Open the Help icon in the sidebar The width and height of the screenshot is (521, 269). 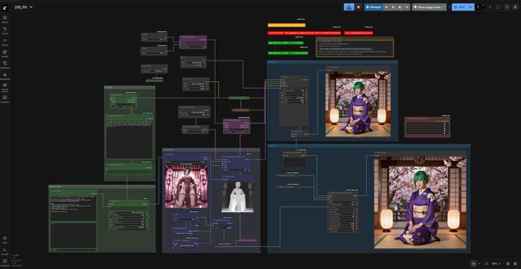5,240
